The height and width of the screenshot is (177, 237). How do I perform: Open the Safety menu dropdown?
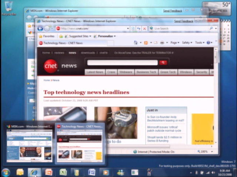click(187, 43)
